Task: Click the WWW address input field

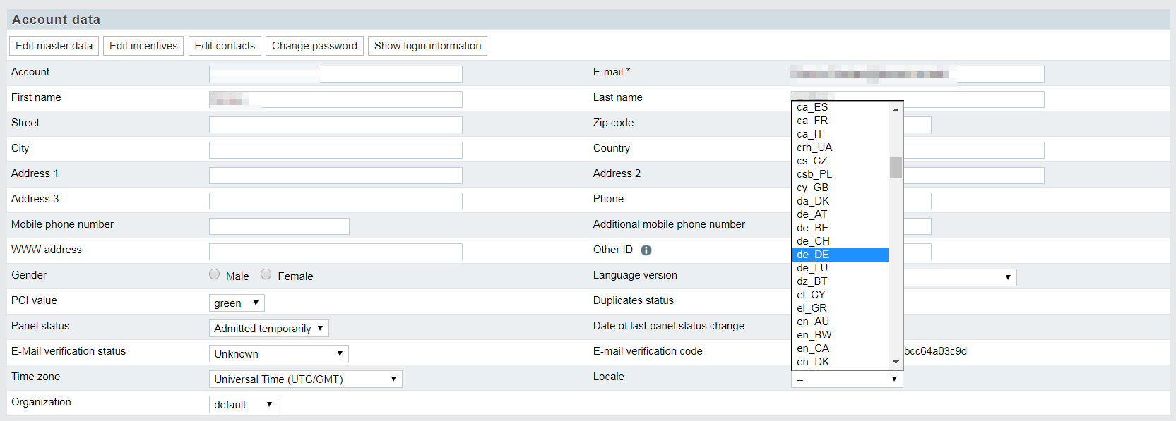Action: pos(335,252)
